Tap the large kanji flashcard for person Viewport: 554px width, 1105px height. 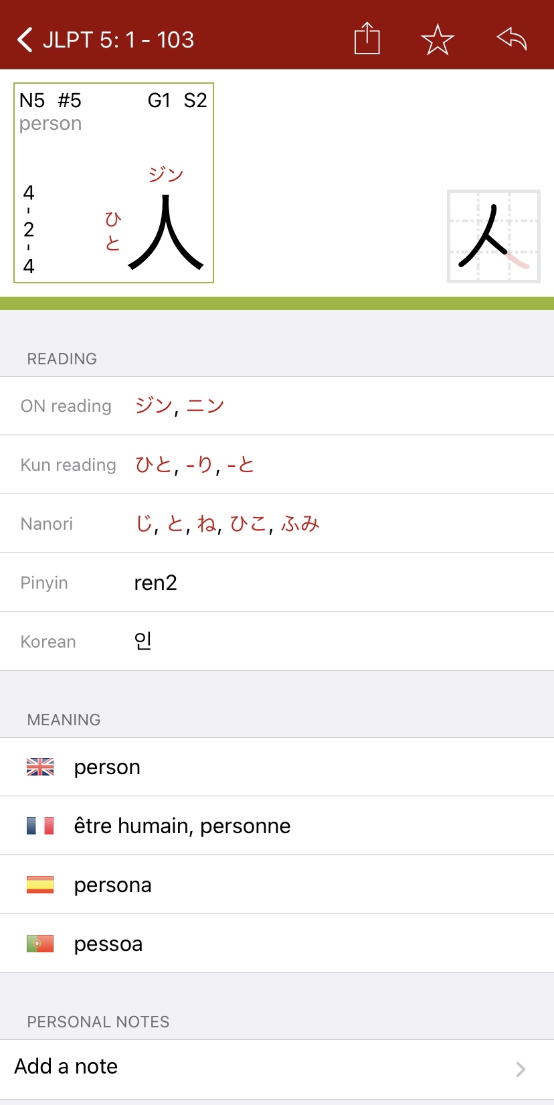[114, 183]
